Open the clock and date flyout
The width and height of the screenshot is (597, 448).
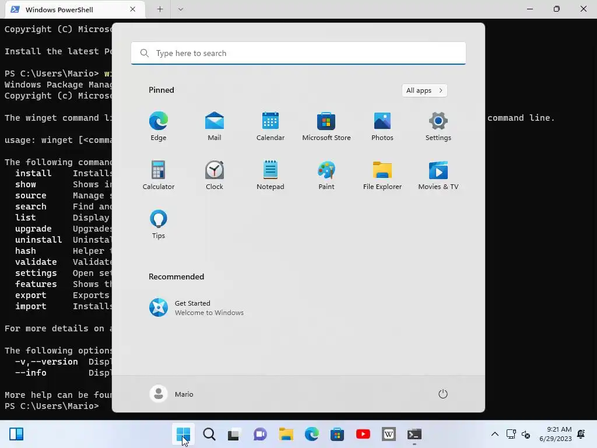point(555,434)
